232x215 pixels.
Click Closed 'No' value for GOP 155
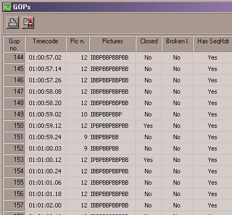[148, 183]
